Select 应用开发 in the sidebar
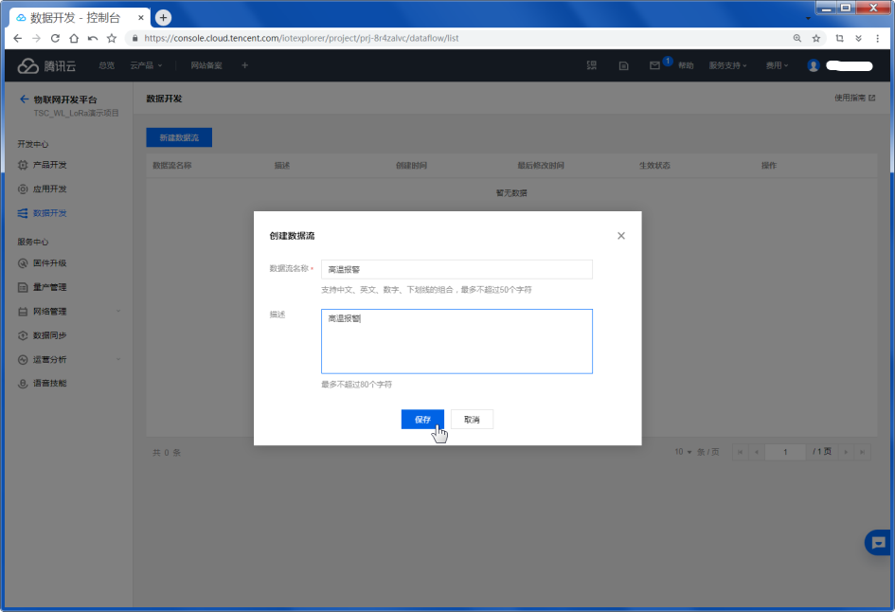 tap(49, 189)
